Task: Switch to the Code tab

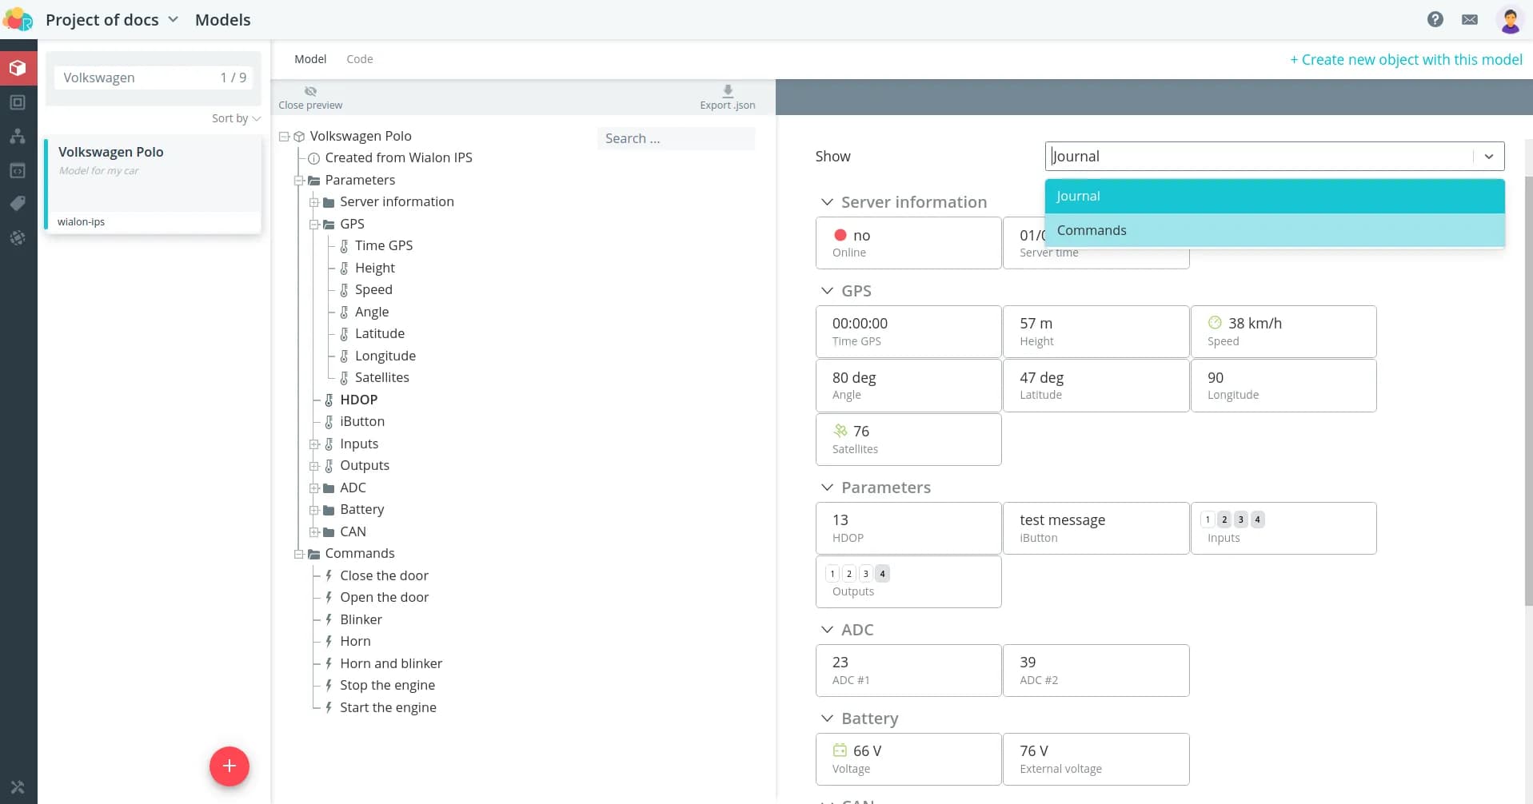Action: [359, 59]
